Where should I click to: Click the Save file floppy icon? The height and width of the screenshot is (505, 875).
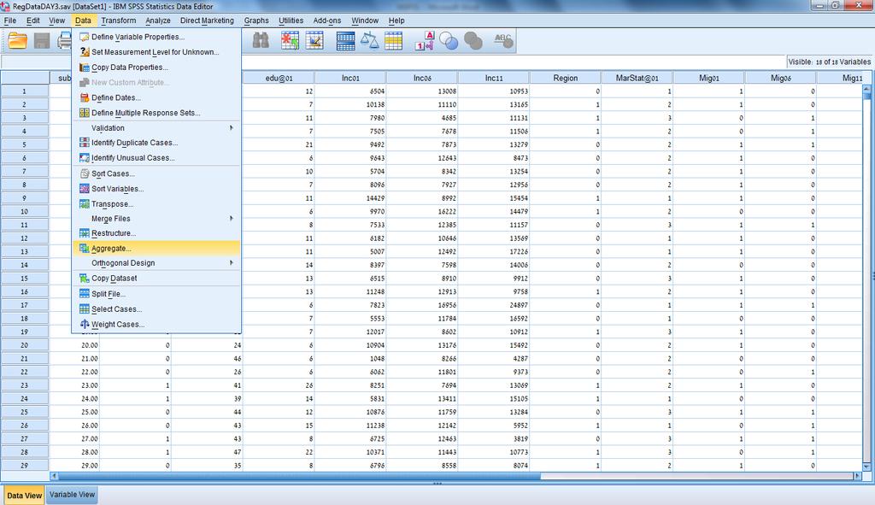[42, 41]
